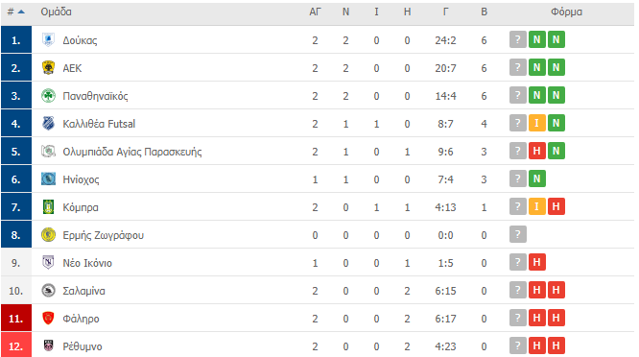Click the ΑΕΚ team crest icon

pos(48,67)
